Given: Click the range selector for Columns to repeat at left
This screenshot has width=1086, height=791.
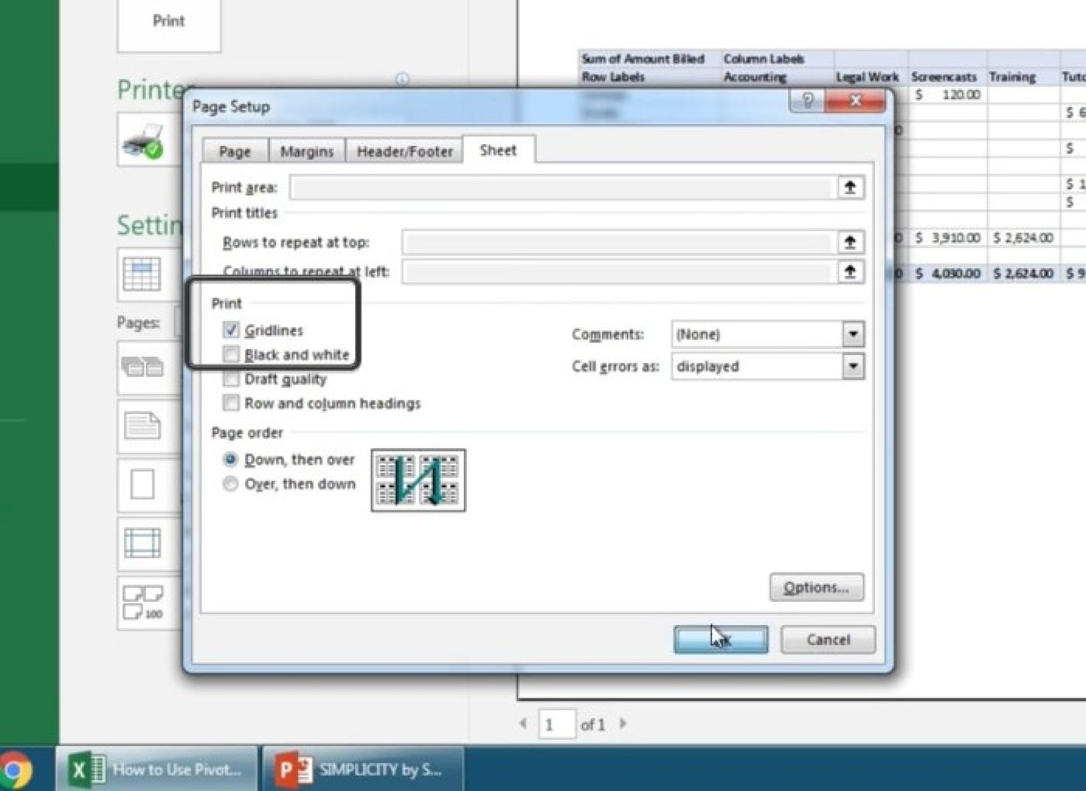Looking at the screenshot, I should [849, 272].
